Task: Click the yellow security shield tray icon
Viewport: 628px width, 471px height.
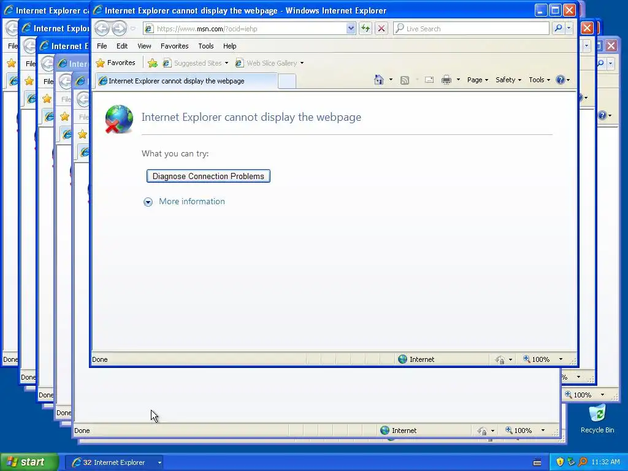Action: tap(560, 462)
